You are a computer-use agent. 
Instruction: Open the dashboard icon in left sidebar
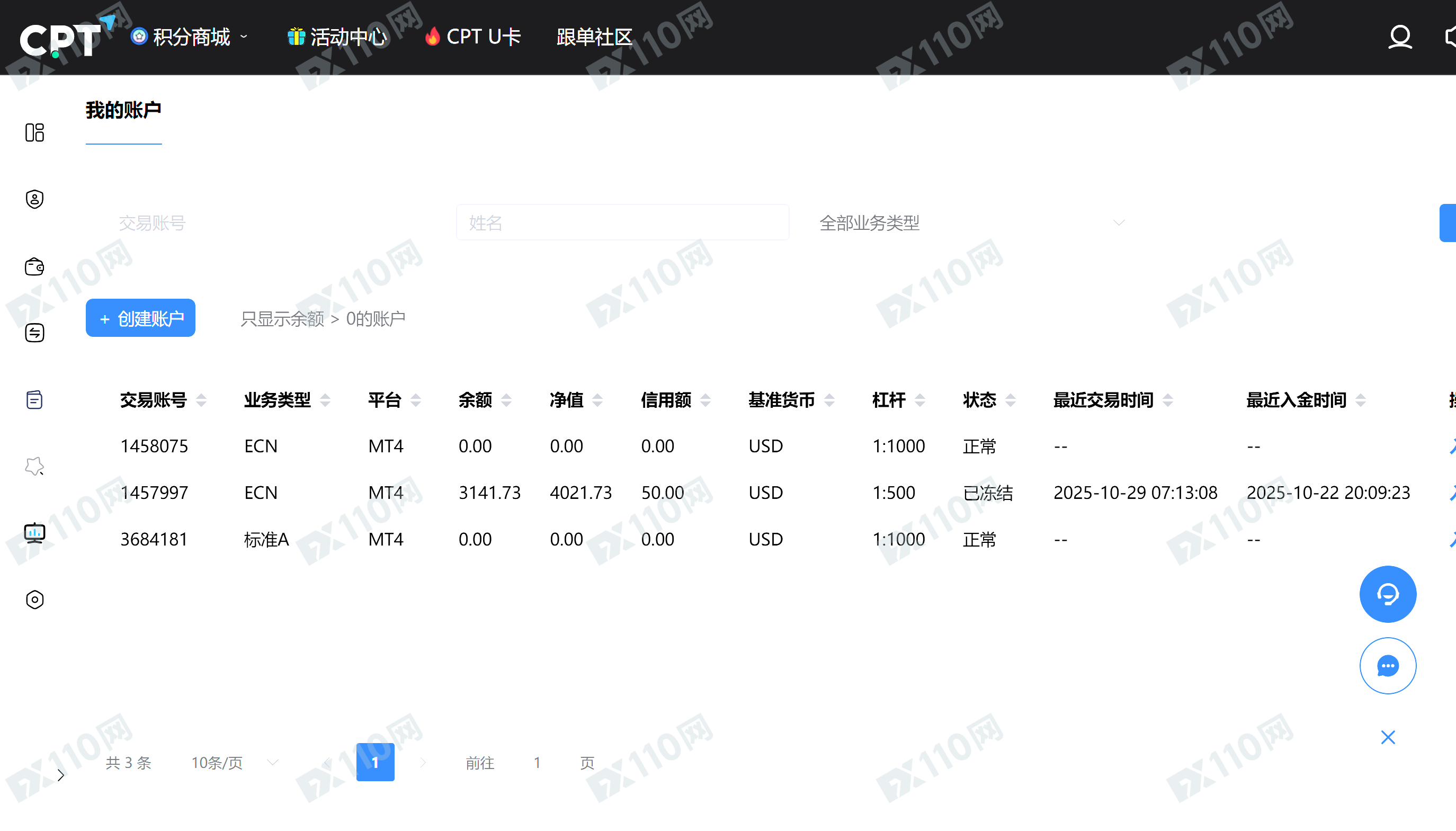coord(34,132)
